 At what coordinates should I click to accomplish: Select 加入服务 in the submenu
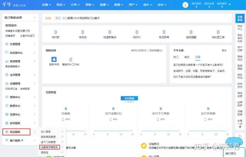click(x=46, y=131)
